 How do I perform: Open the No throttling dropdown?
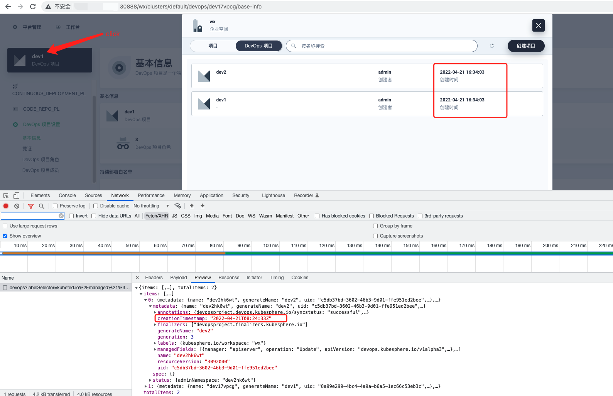(x=151, y=206)
